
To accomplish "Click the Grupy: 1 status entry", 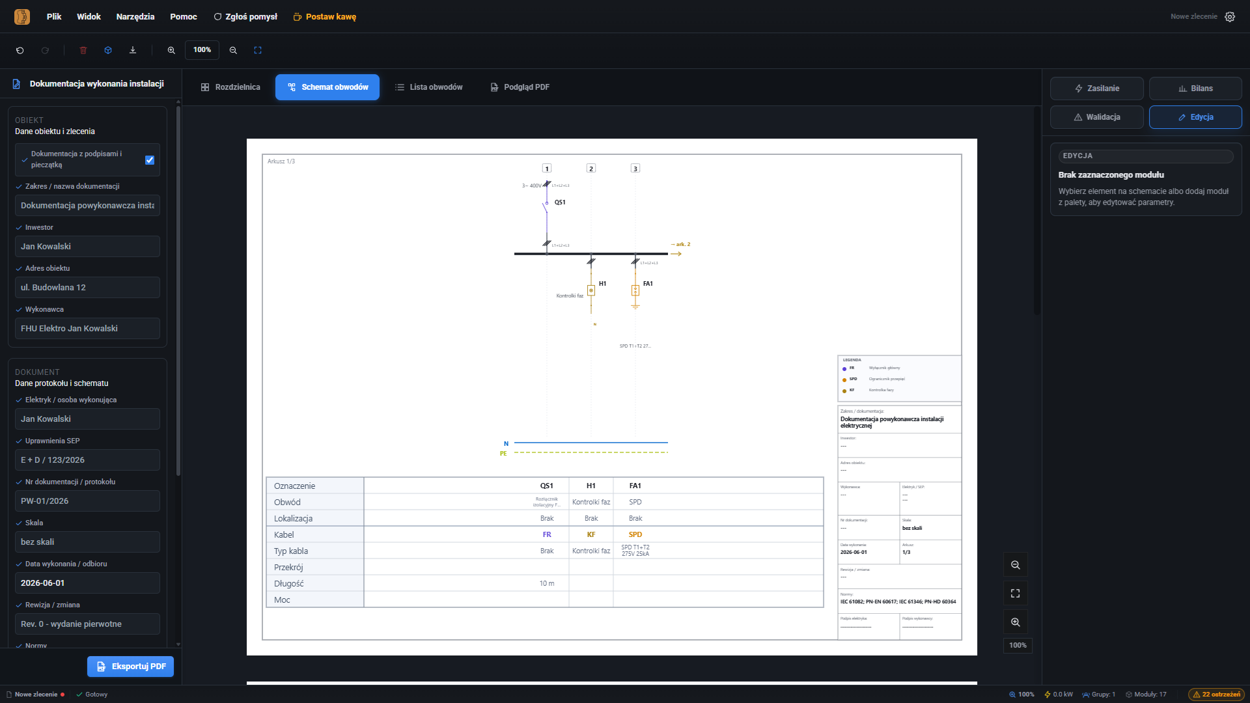I will [x=1099, y=695].
